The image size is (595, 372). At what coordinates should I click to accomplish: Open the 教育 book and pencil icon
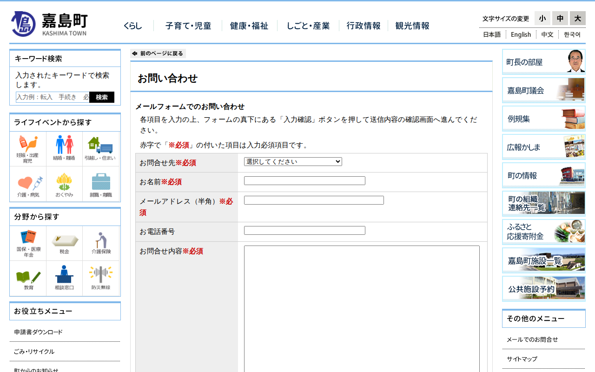coord(28,278)
